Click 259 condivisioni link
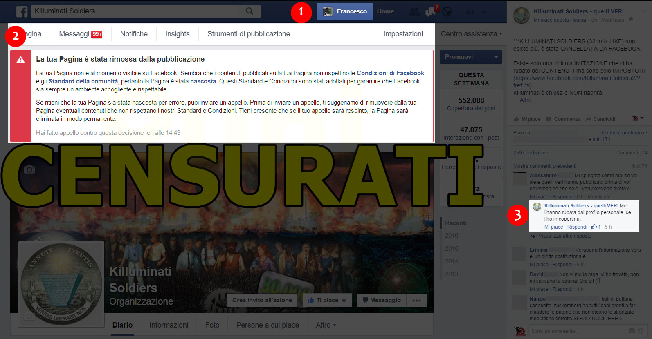 click(x=531, y=153)
